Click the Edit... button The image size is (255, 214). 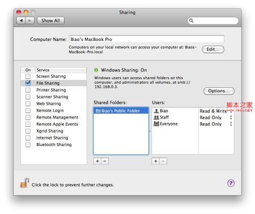(x=213, y=50)
